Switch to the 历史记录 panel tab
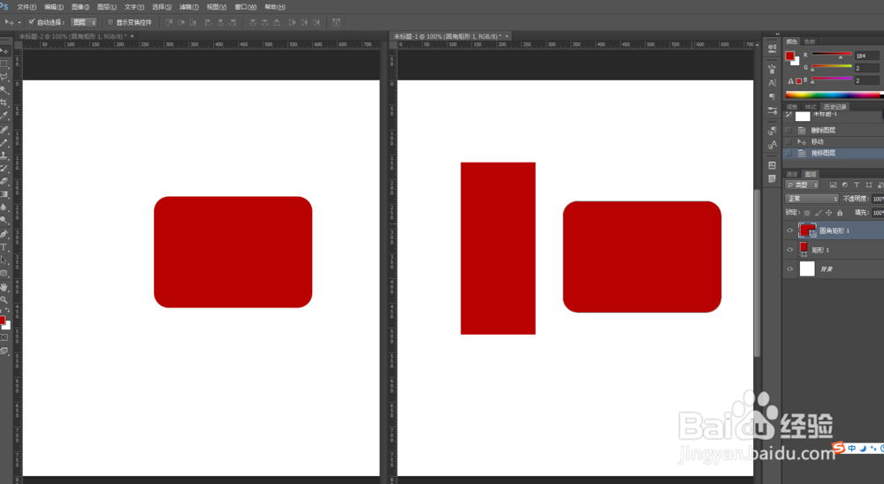The image size is (884, 484). pyautogui.click(x=834, y=107)
